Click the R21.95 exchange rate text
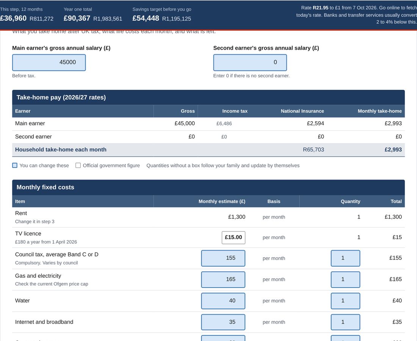Image resolution: width=417 pixels, height=341 pixels. tap(320, 8)
